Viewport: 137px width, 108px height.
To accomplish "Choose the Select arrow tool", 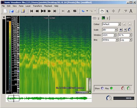I will (x=108, y=11).
